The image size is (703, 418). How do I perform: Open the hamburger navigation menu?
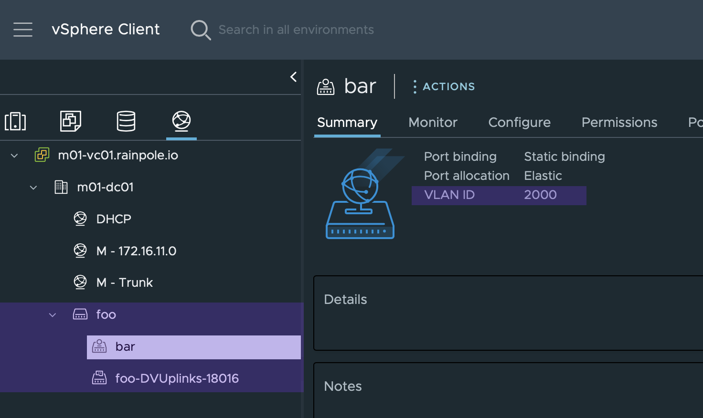pyautogui.click(x=23, y=29)
